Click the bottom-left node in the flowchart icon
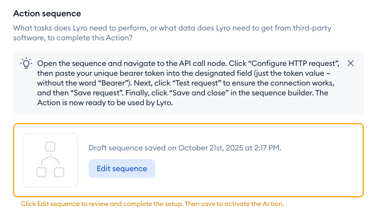Viewport: 378px width, 218px height. tap(42, 172)
